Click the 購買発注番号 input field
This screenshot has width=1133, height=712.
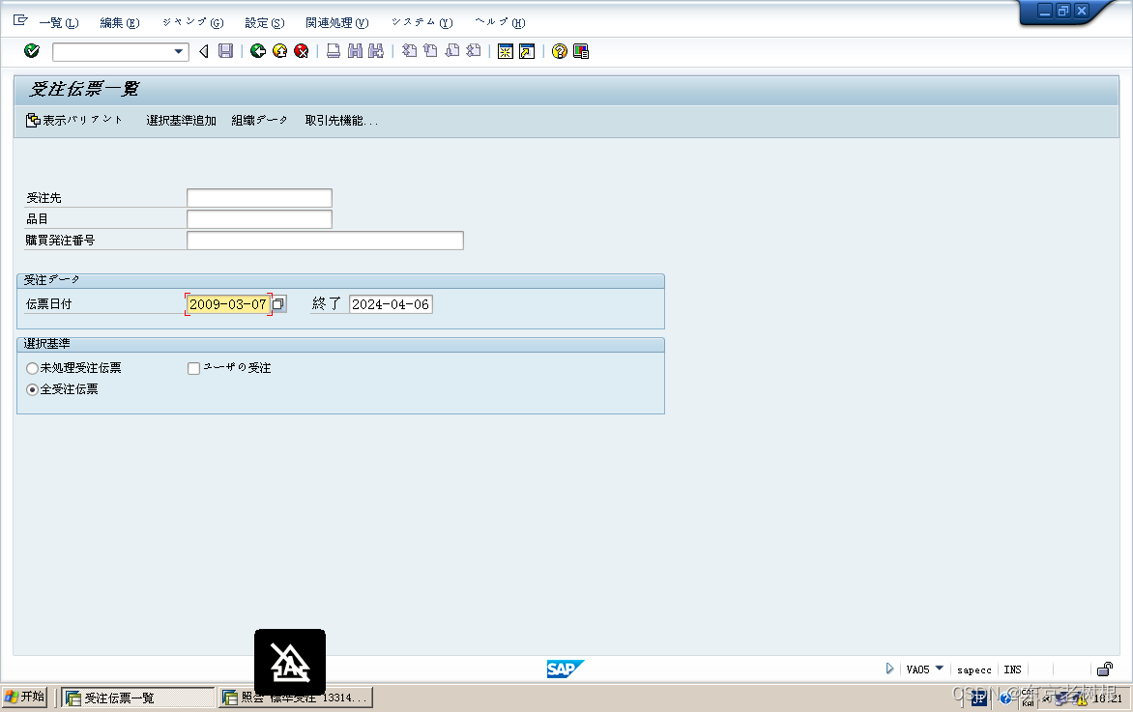[x=325, y=241]
